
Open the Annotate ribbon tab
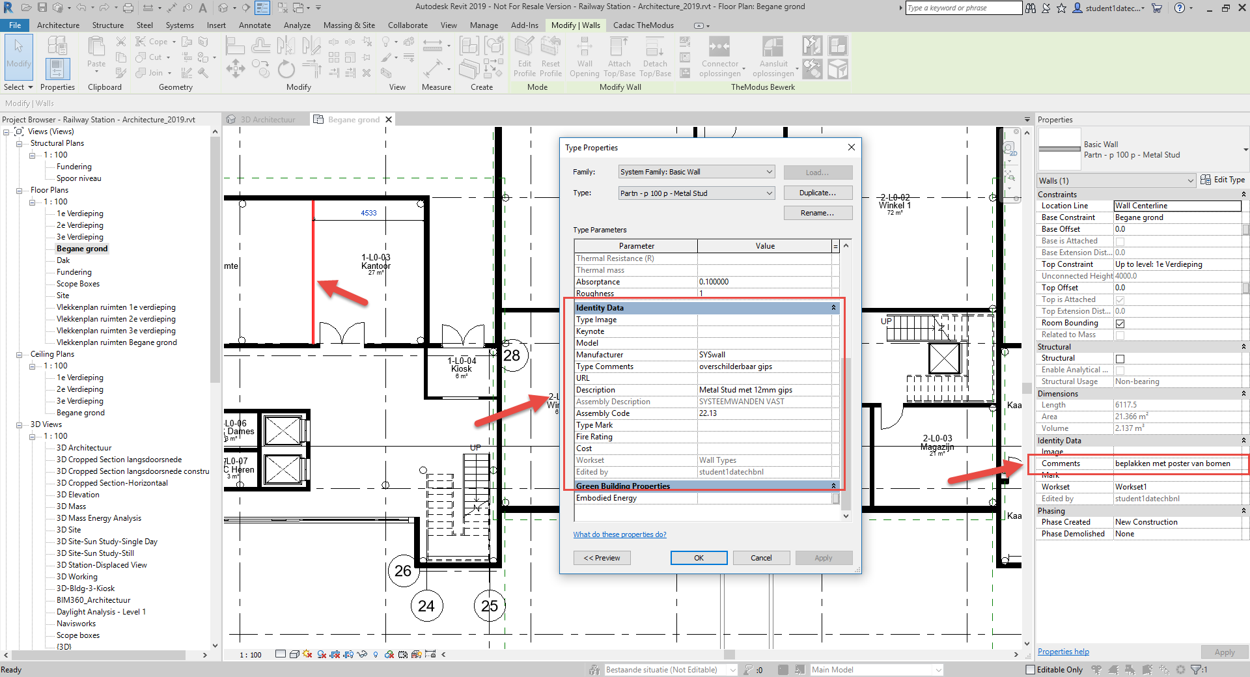point(255,25)
